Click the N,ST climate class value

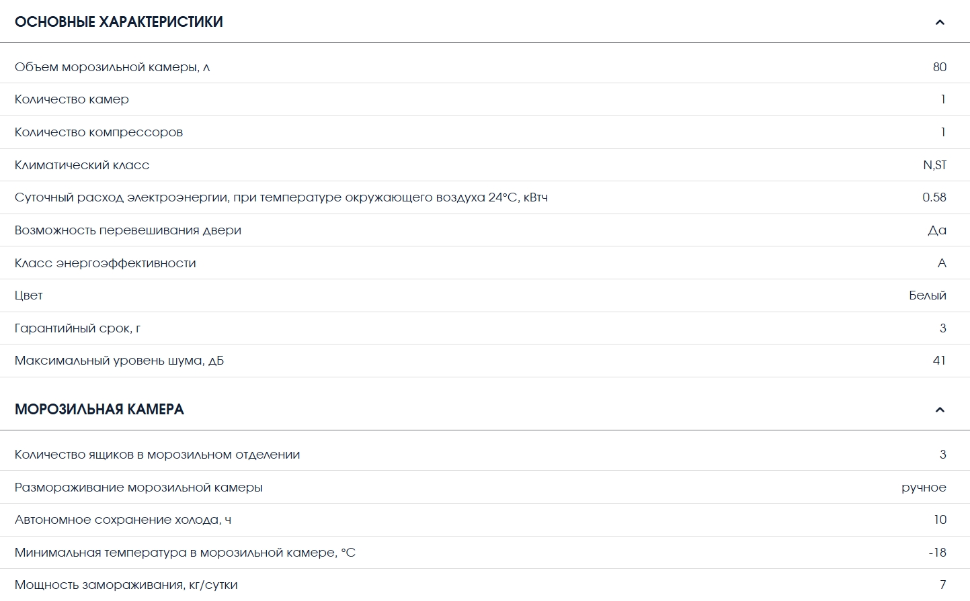934,165
